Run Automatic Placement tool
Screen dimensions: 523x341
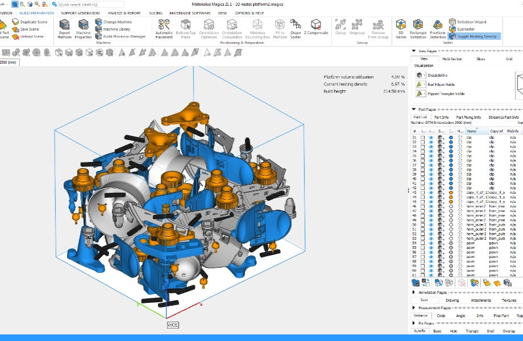click(164, 28)
